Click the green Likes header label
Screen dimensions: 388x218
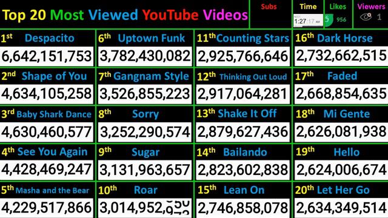tap(338, 7)
